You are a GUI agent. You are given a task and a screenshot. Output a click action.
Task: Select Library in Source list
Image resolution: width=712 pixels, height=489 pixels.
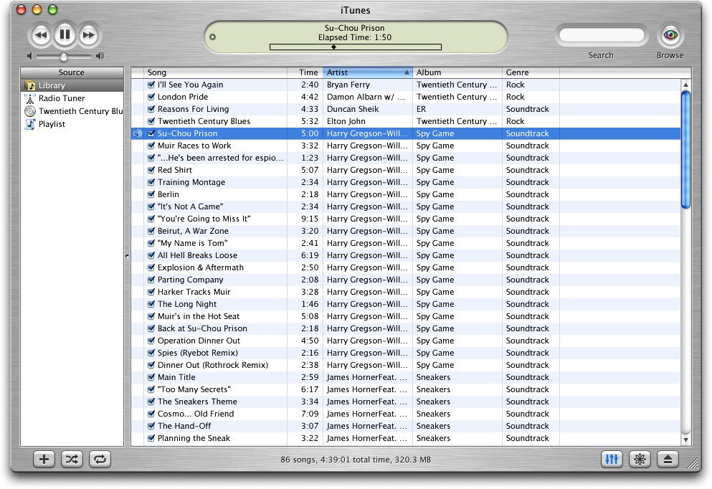pyautogui.click(x=72, y=85)
